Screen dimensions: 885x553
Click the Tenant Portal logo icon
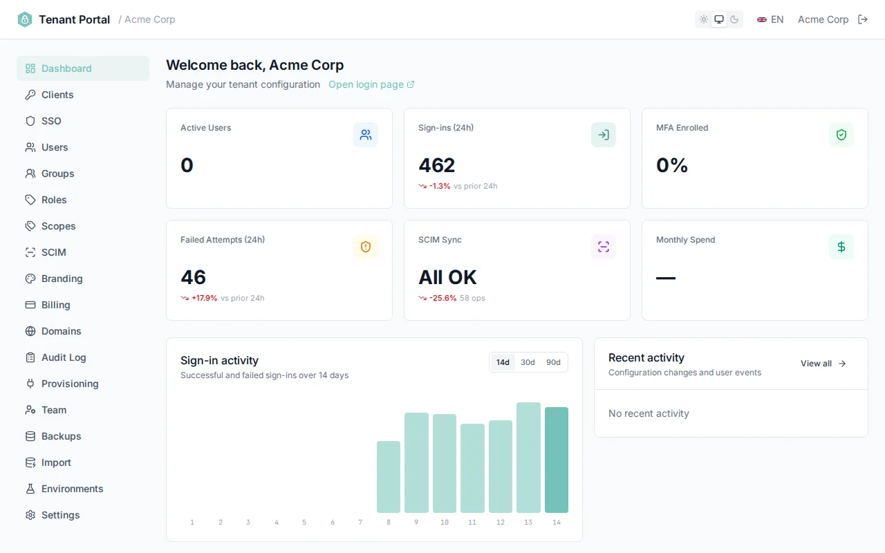(25, 19)
